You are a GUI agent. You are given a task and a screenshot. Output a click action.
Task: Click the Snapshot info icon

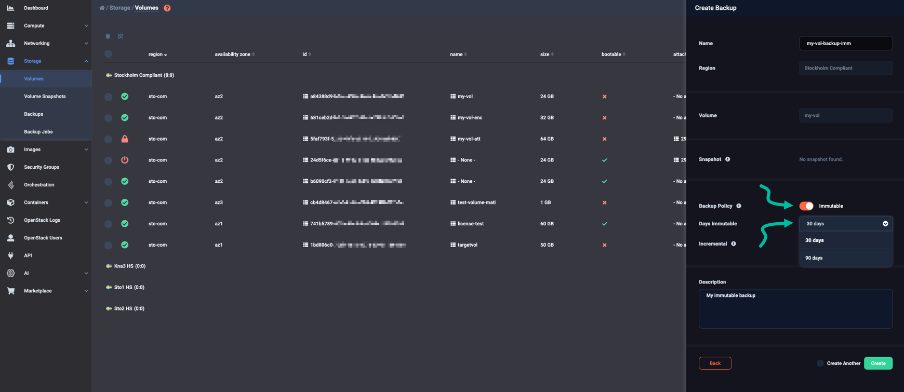(x=727, y=159)
